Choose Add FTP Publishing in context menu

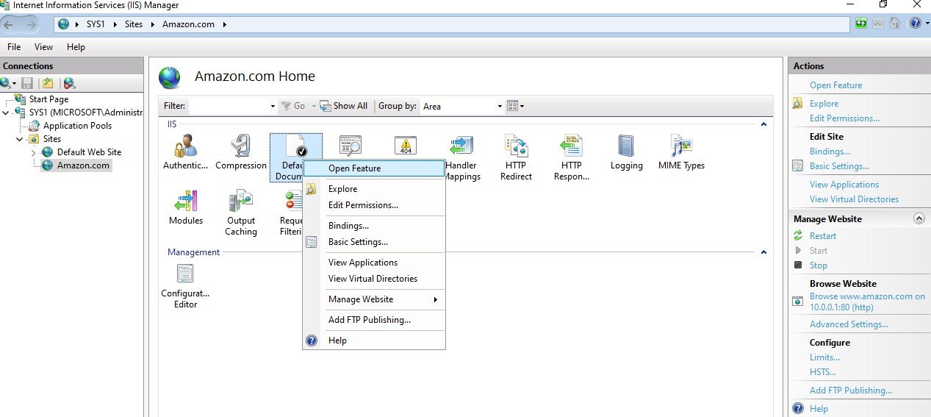point(373,320)
